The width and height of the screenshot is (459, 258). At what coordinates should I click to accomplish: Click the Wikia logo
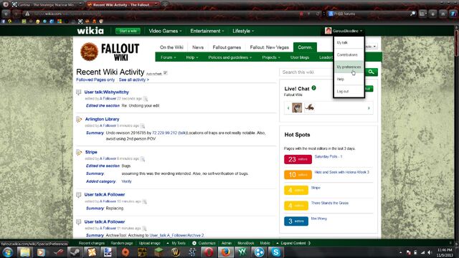click(90, 31)
